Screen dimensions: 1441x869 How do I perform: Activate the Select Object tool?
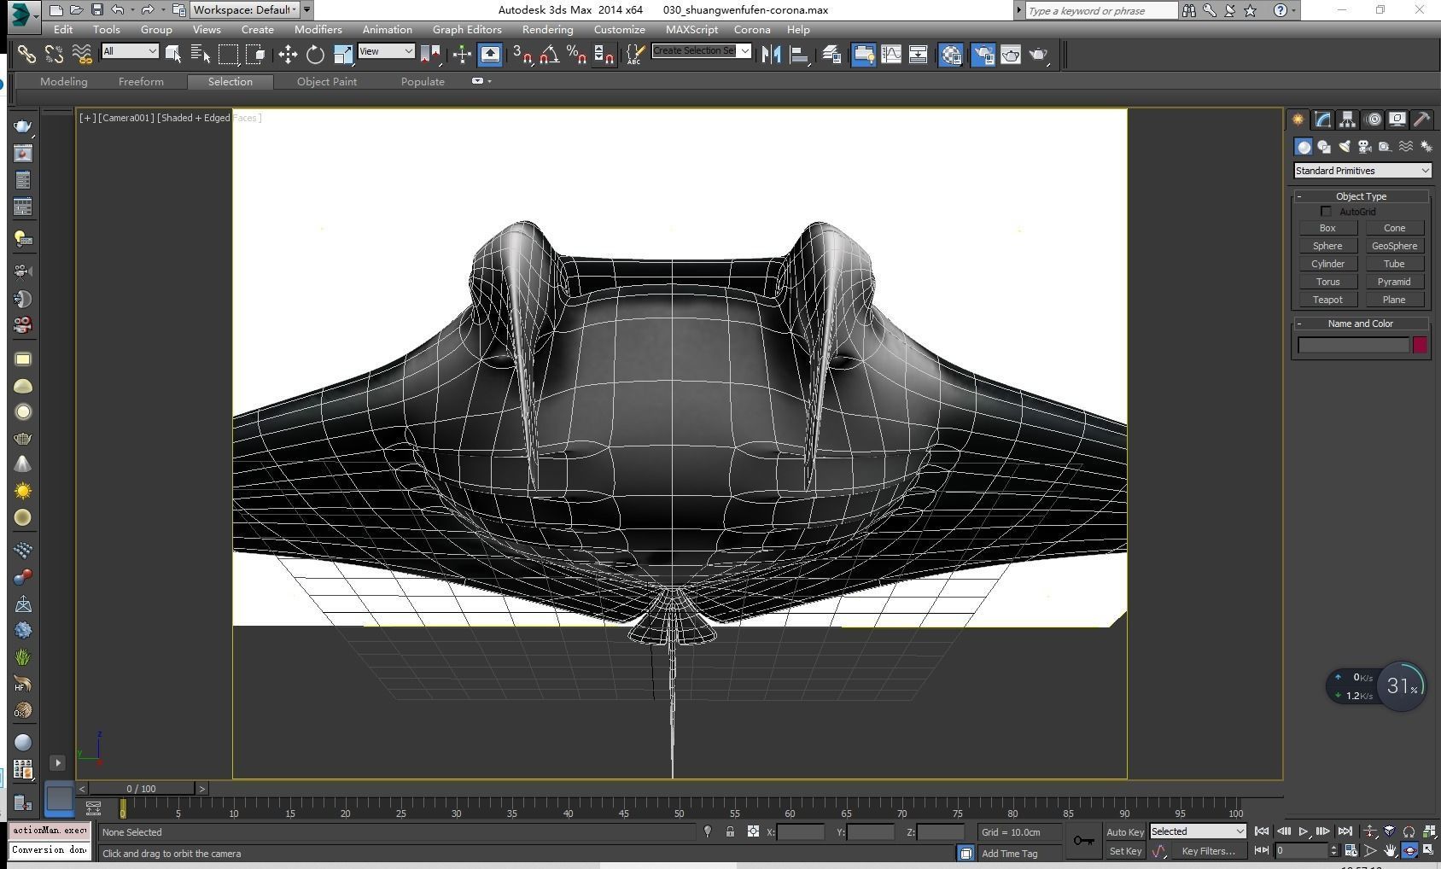click(173, 55)
